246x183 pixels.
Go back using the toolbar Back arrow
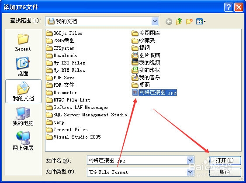point(169,22)
